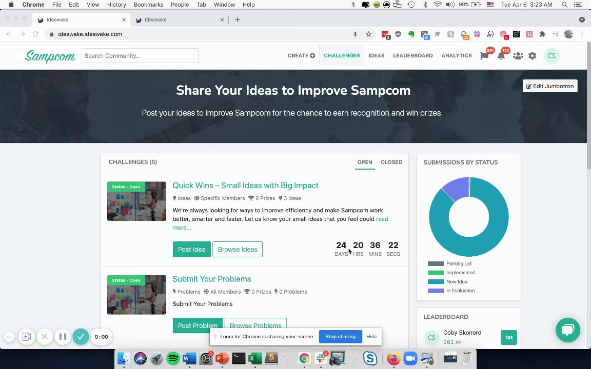
Task: Open the History menu
Action: (116, 5)
